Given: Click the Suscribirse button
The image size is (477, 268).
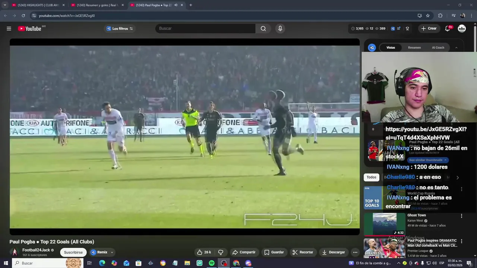Looking at the screenshot, I should click(73, 252).
